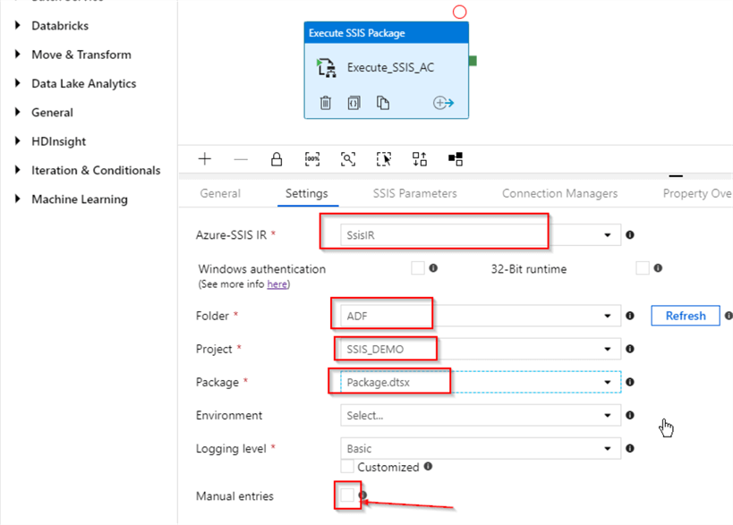
Task: Tick the Manual entries checkbox
Action: [347, 495]
